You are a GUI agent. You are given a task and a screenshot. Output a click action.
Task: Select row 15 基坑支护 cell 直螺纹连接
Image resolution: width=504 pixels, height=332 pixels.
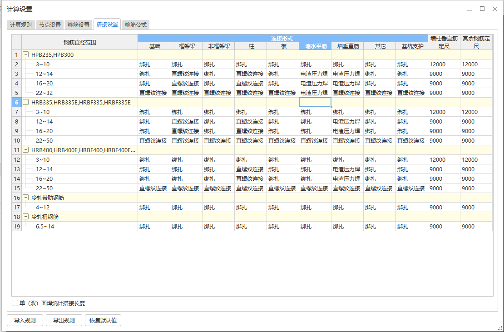412,188
